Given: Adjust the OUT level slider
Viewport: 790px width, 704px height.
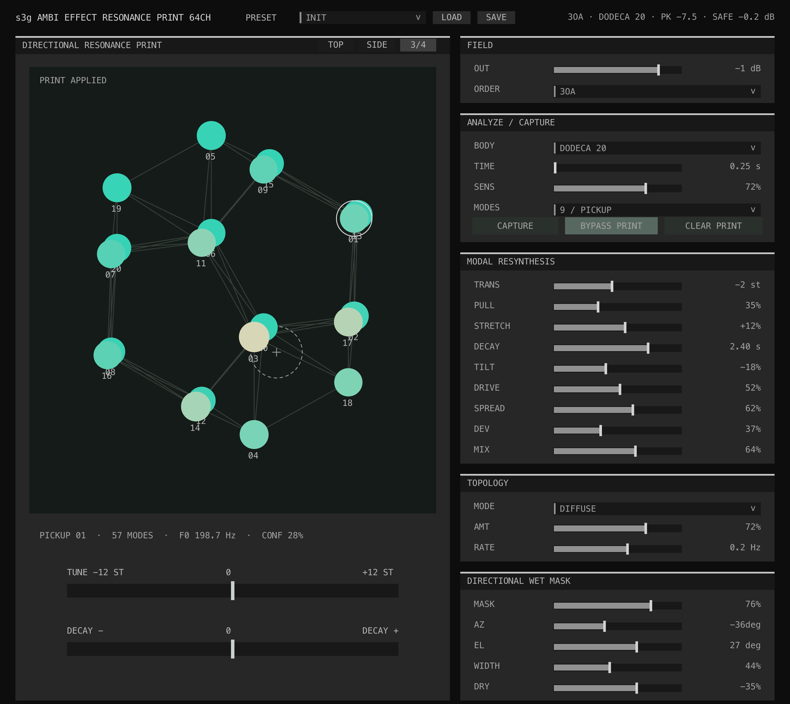Looking at the screenshot, I should point(617,70).
